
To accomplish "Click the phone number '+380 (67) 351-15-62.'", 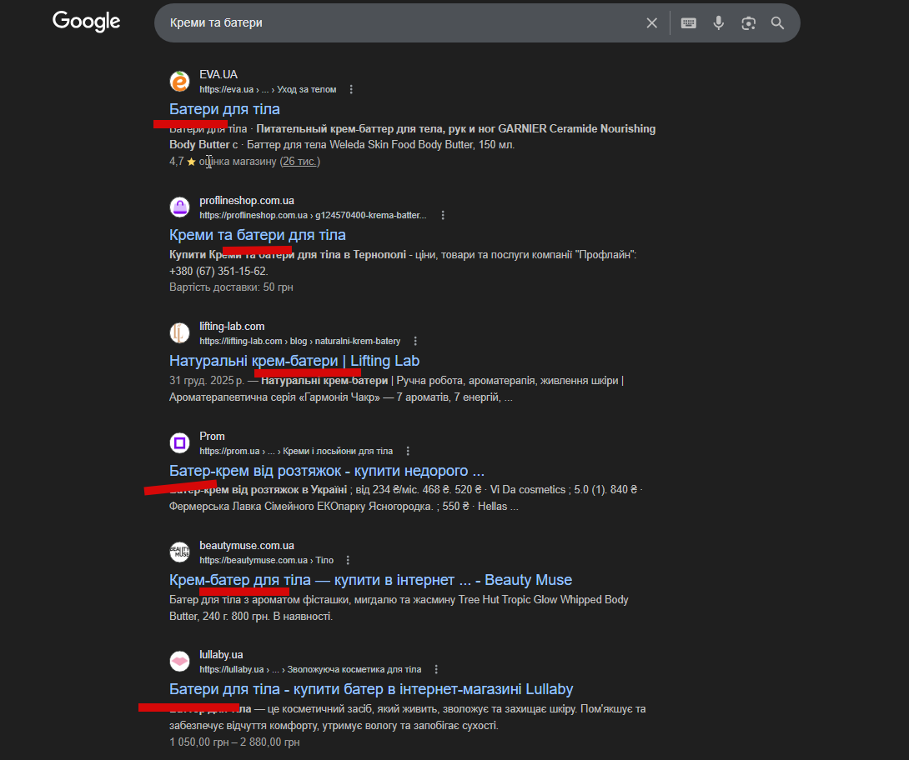I will tap(218, 271).
